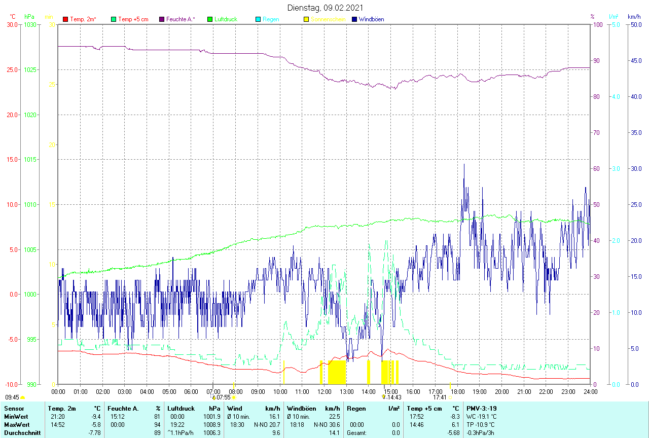Click the l/m² axis unit label
This screenshot has height=438, width=649.
pyautogui.click(x=614, y=17)
